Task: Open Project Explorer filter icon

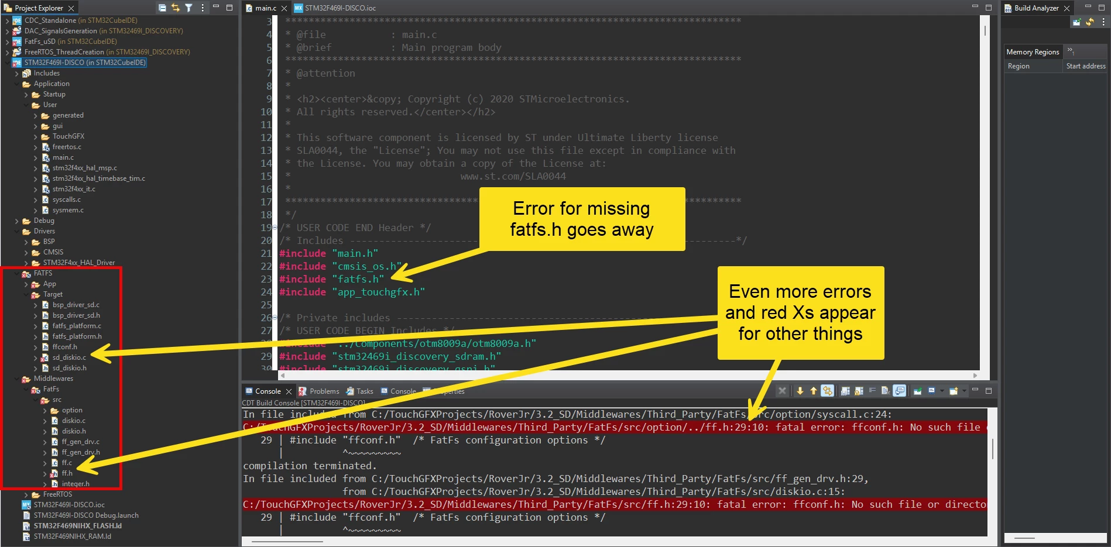Action: click(188, 8)
